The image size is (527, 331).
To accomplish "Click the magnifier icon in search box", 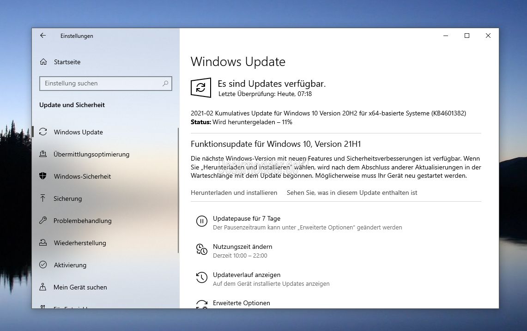I will pyautogui.click(x=165, y=84).
